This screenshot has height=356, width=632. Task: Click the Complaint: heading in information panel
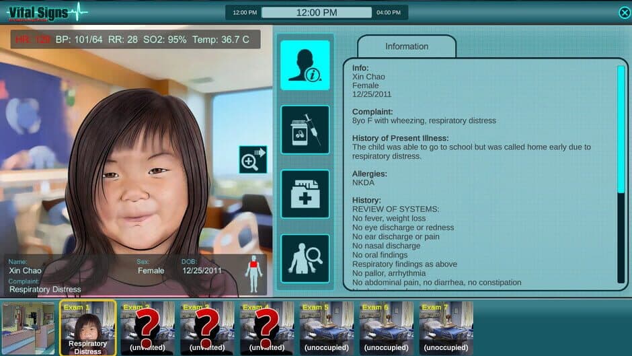click(372, 112)
